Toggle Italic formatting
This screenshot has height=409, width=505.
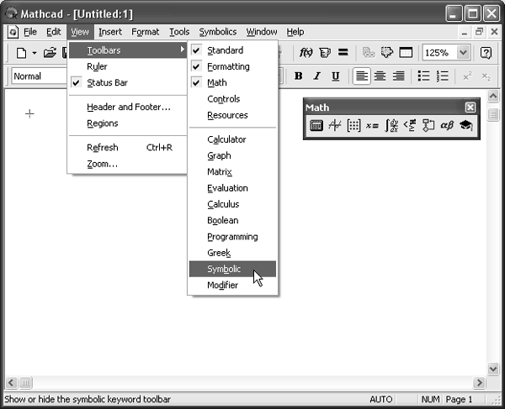(317, 76)
